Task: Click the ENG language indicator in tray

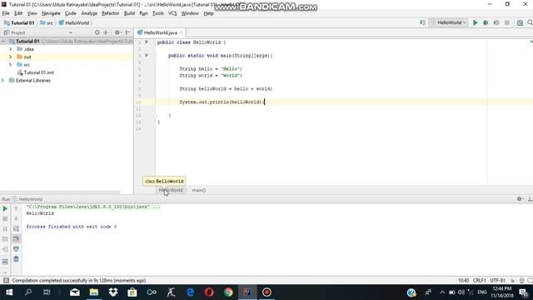Action: coord(482,292)
